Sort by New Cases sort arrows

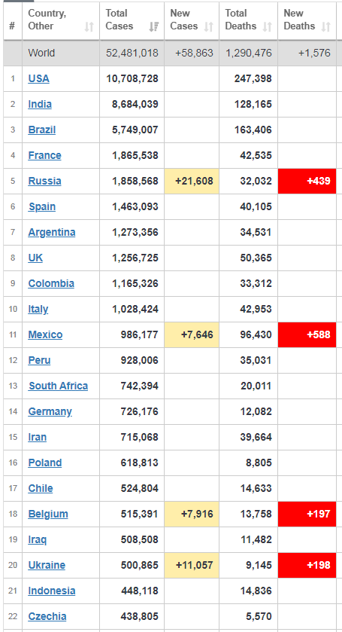point(208,26)
